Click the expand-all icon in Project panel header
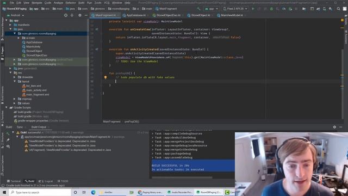This screenshot has width=348, height=196. click(x=72, y=15)
